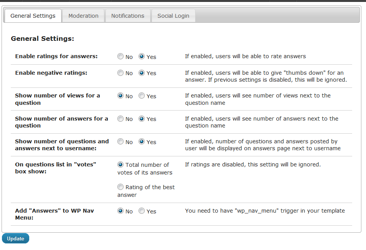Select Yes for Add Answers to WP Nav Menu

click(x=142, y=211)
